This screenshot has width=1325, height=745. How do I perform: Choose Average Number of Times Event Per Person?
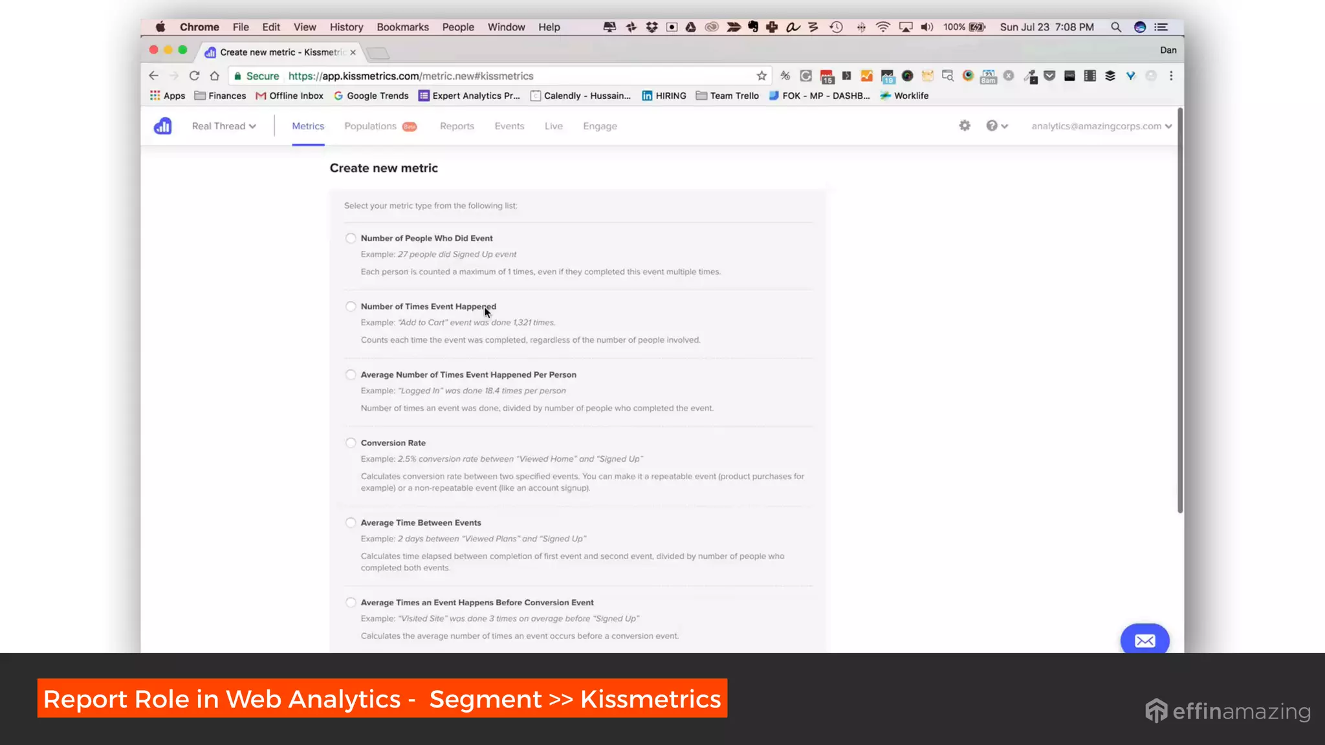(351, 374)
